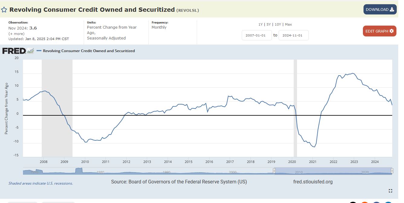This screenshot has width=404, height=203.
Task: Click the start date field 2007-01-01
Action: pyautogui.click(x=257, y=35)
